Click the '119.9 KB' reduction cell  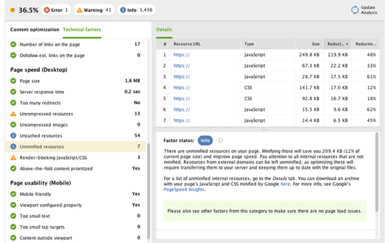(x=337, y=55)
